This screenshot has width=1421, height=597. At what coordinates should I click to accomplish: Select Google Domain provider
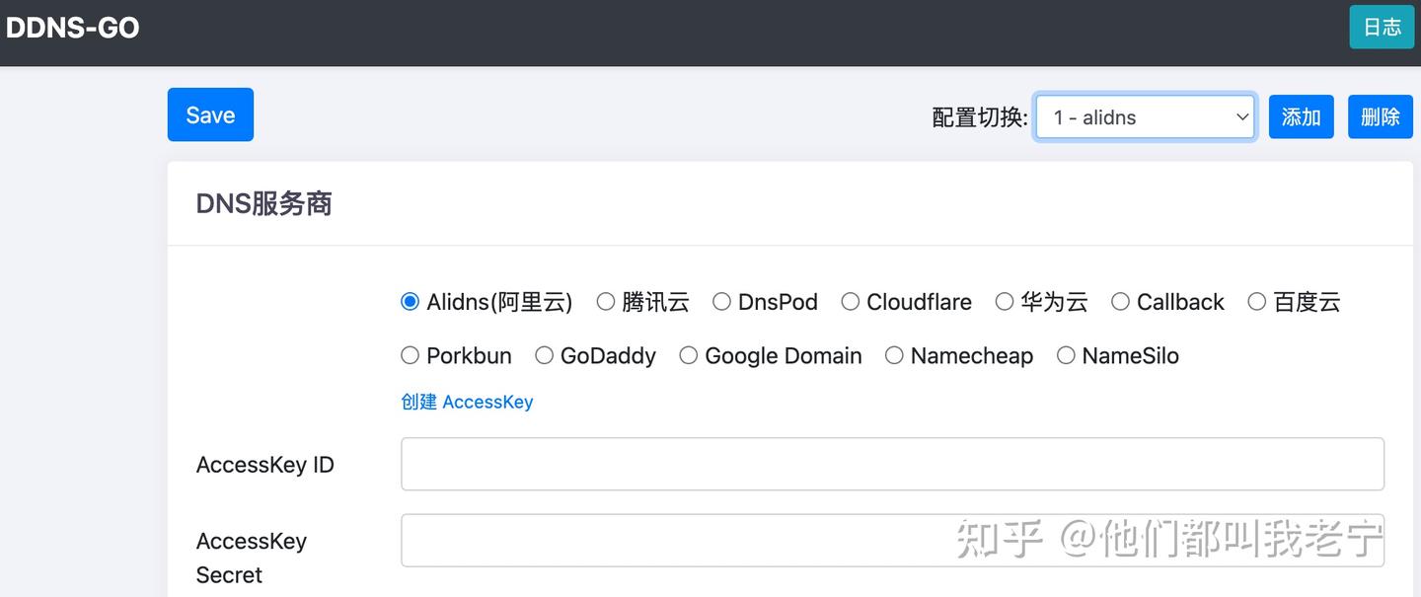(688, 355)
